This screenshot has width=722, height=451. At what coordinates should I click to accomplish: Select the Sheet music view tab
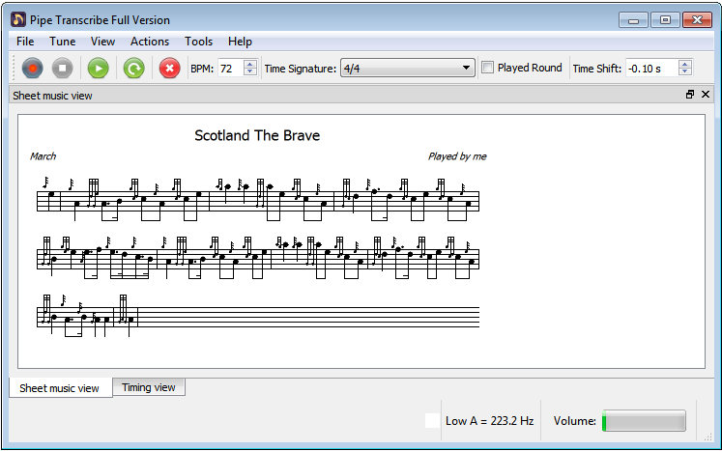click(59, 388)
